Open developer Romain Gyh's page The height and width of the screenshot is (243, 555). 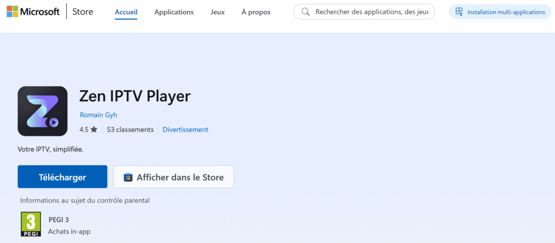point(98,115)
